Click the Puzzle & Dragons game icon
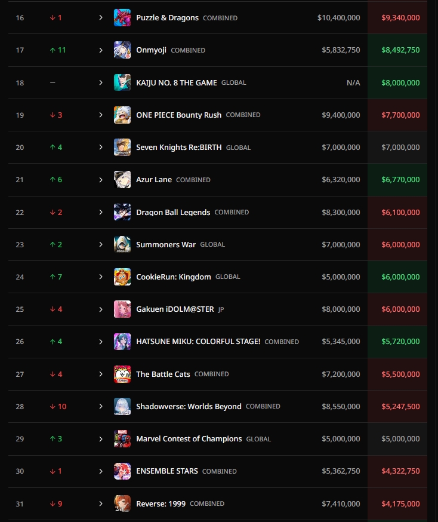438x522 pixels. (x=122, y=18)
